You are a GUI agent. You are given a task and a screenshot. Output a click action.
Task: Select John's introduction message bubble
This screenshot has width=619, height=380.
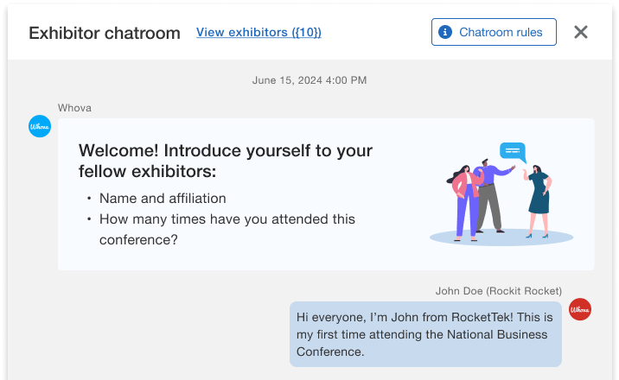[425, 334]
